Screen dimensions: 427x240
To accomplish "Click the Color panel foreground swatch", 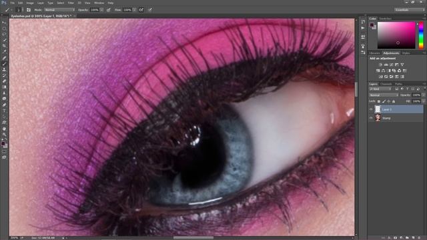I will (x=372, y=25).
